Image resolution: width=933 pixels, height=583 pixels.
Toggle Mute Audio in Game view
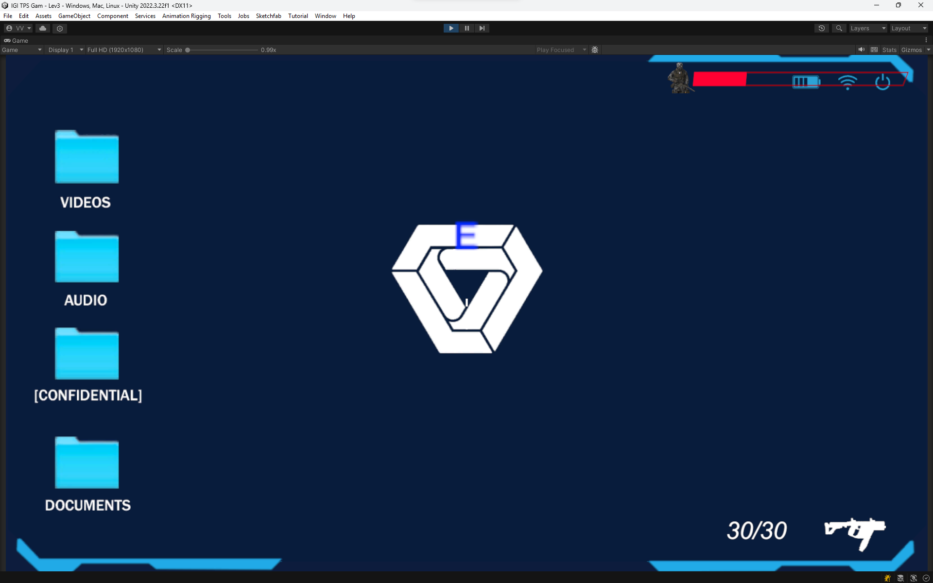pyautogui.click(x=861, y=50)
